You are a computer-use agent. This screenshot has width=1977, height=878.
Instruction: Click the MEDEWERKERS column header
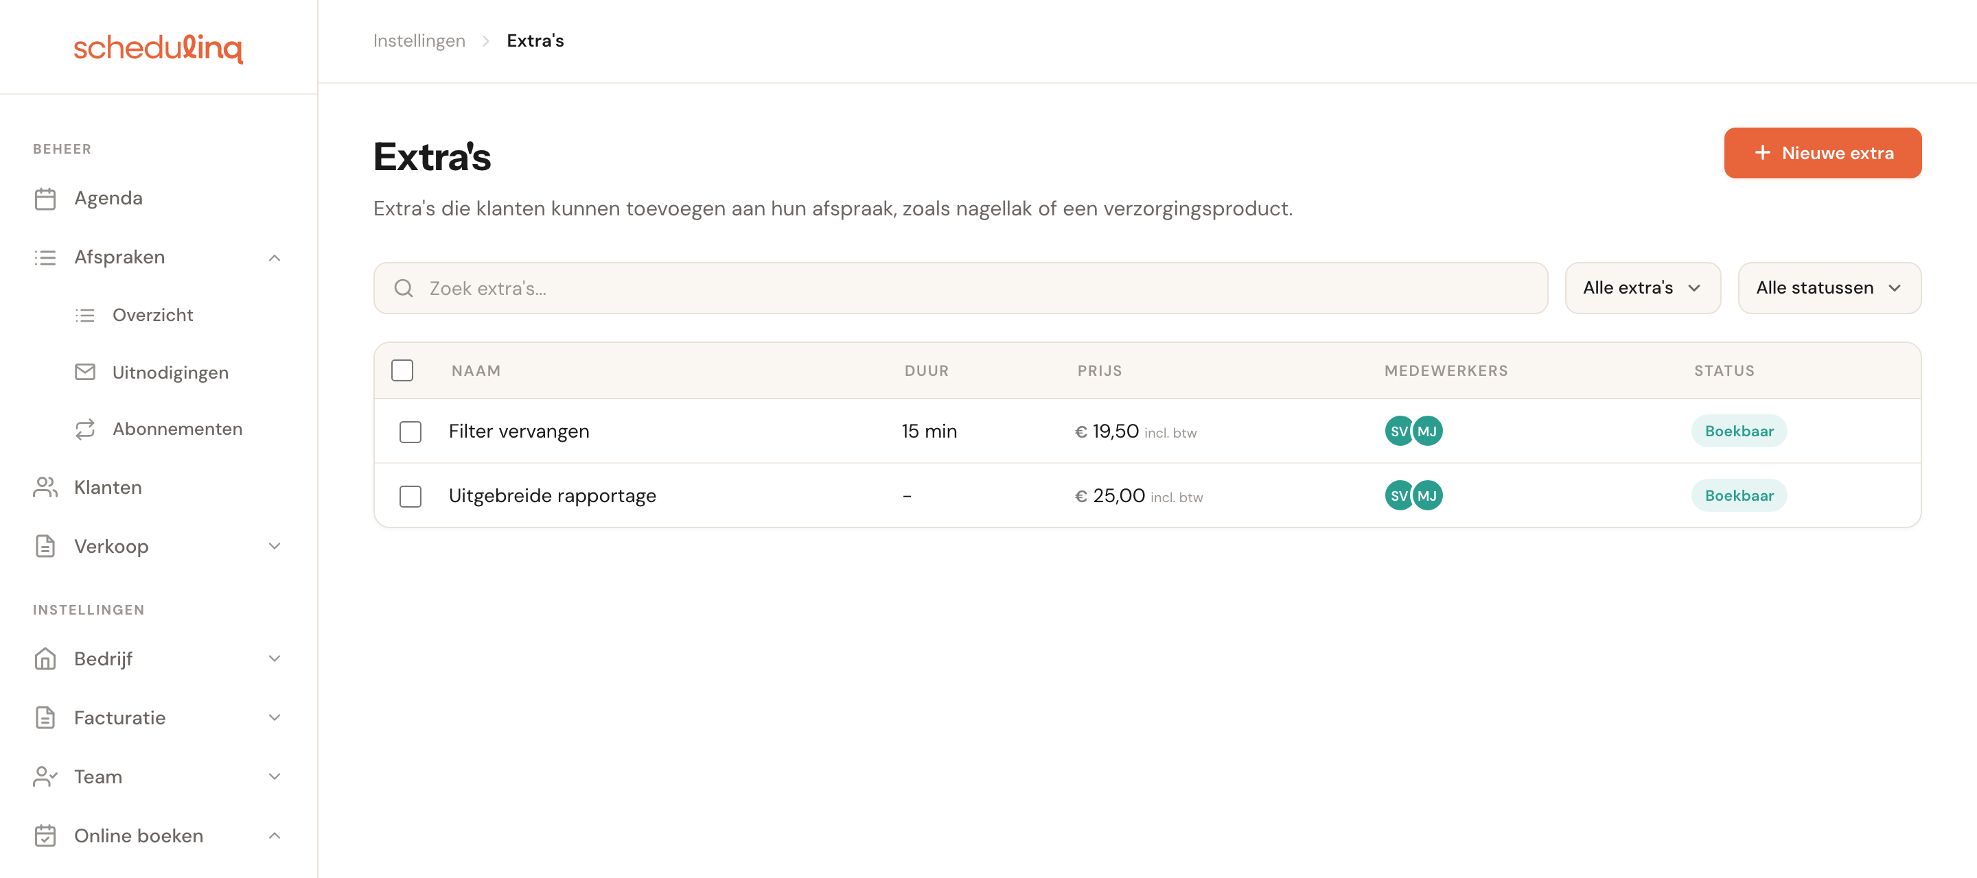(1446, 371)
